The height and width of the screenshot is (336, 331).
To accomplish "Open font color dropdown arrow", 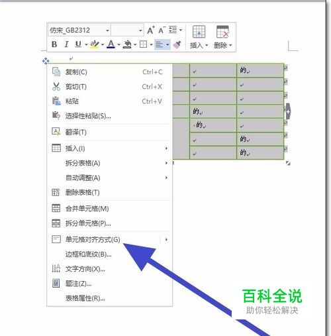I will click(118, 44).
